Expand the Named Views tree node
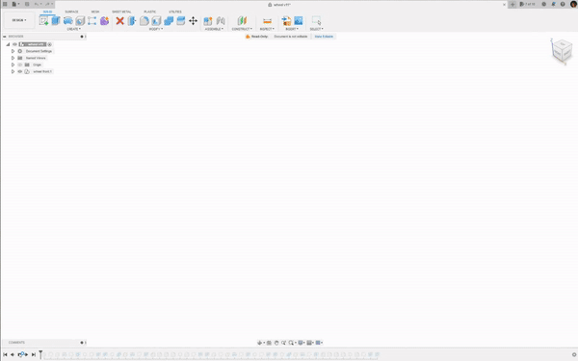578x361 pixels. click(13, 58)
